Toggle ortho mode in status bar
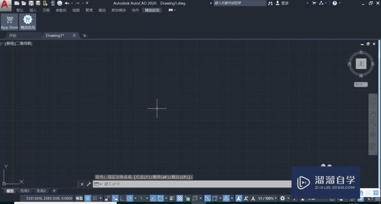 pos(122,198)
